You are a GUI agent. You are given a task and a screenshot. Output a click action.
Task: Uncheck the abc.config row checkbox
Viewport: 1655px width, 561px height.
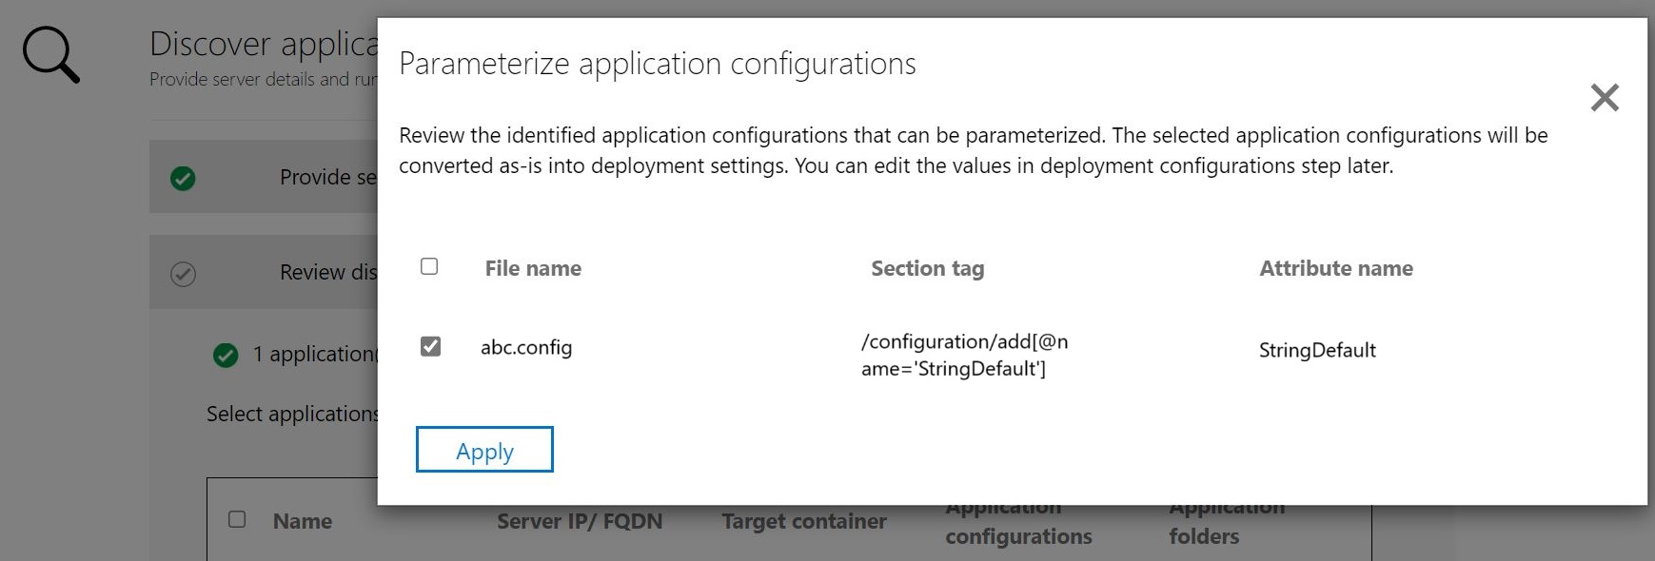click(430, 346)
